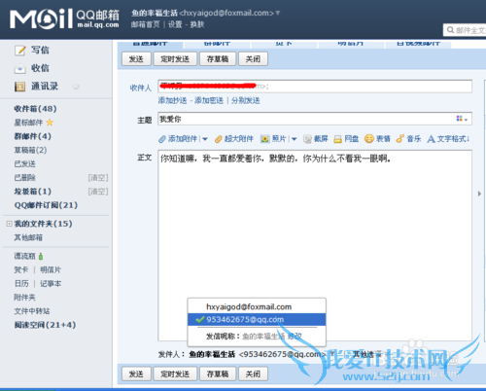Click the 贺卡 greeting card link
The image size is (486, 391).
click(x=21, y=269)
